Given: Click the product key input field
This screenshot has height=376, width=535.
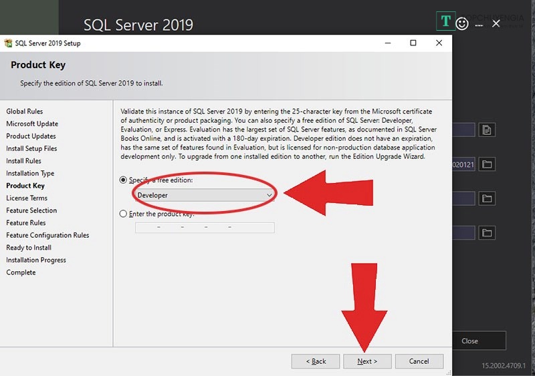Looking at the screenshot, I should tap(205, 228).
